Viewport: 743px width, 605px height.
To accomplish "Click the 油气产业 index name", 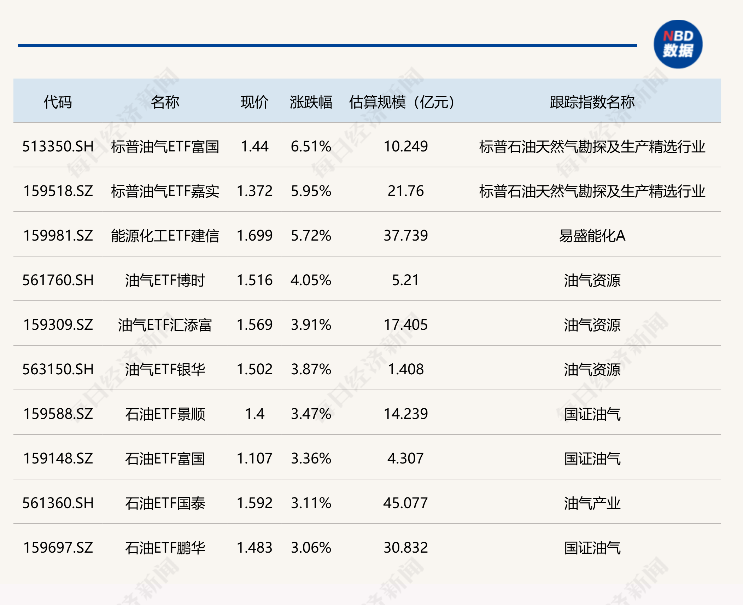I will click(592, 503).
